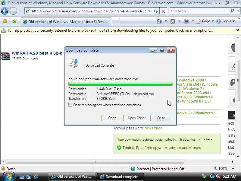Click the 100% zoom level button
The width and height of the screenshot is (241, 181).
click(x=221, y=169)
